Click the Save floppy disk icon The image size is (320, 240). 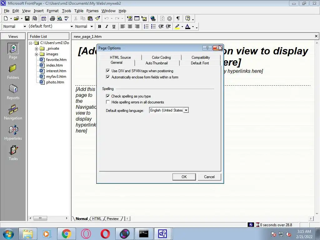click(27, 18)
